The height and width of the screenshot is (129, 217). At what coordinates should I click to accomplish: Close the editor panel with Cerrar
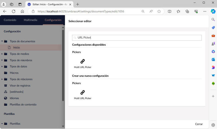pyautogui.click(x=199, y=124)
